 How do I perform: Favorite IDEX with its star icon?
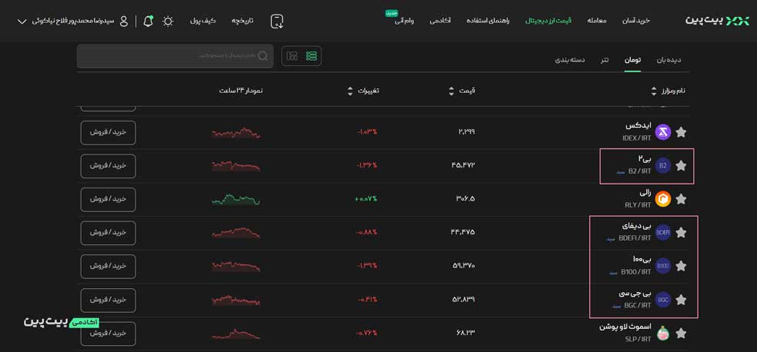pyautogui.click(x=681, y=132)
